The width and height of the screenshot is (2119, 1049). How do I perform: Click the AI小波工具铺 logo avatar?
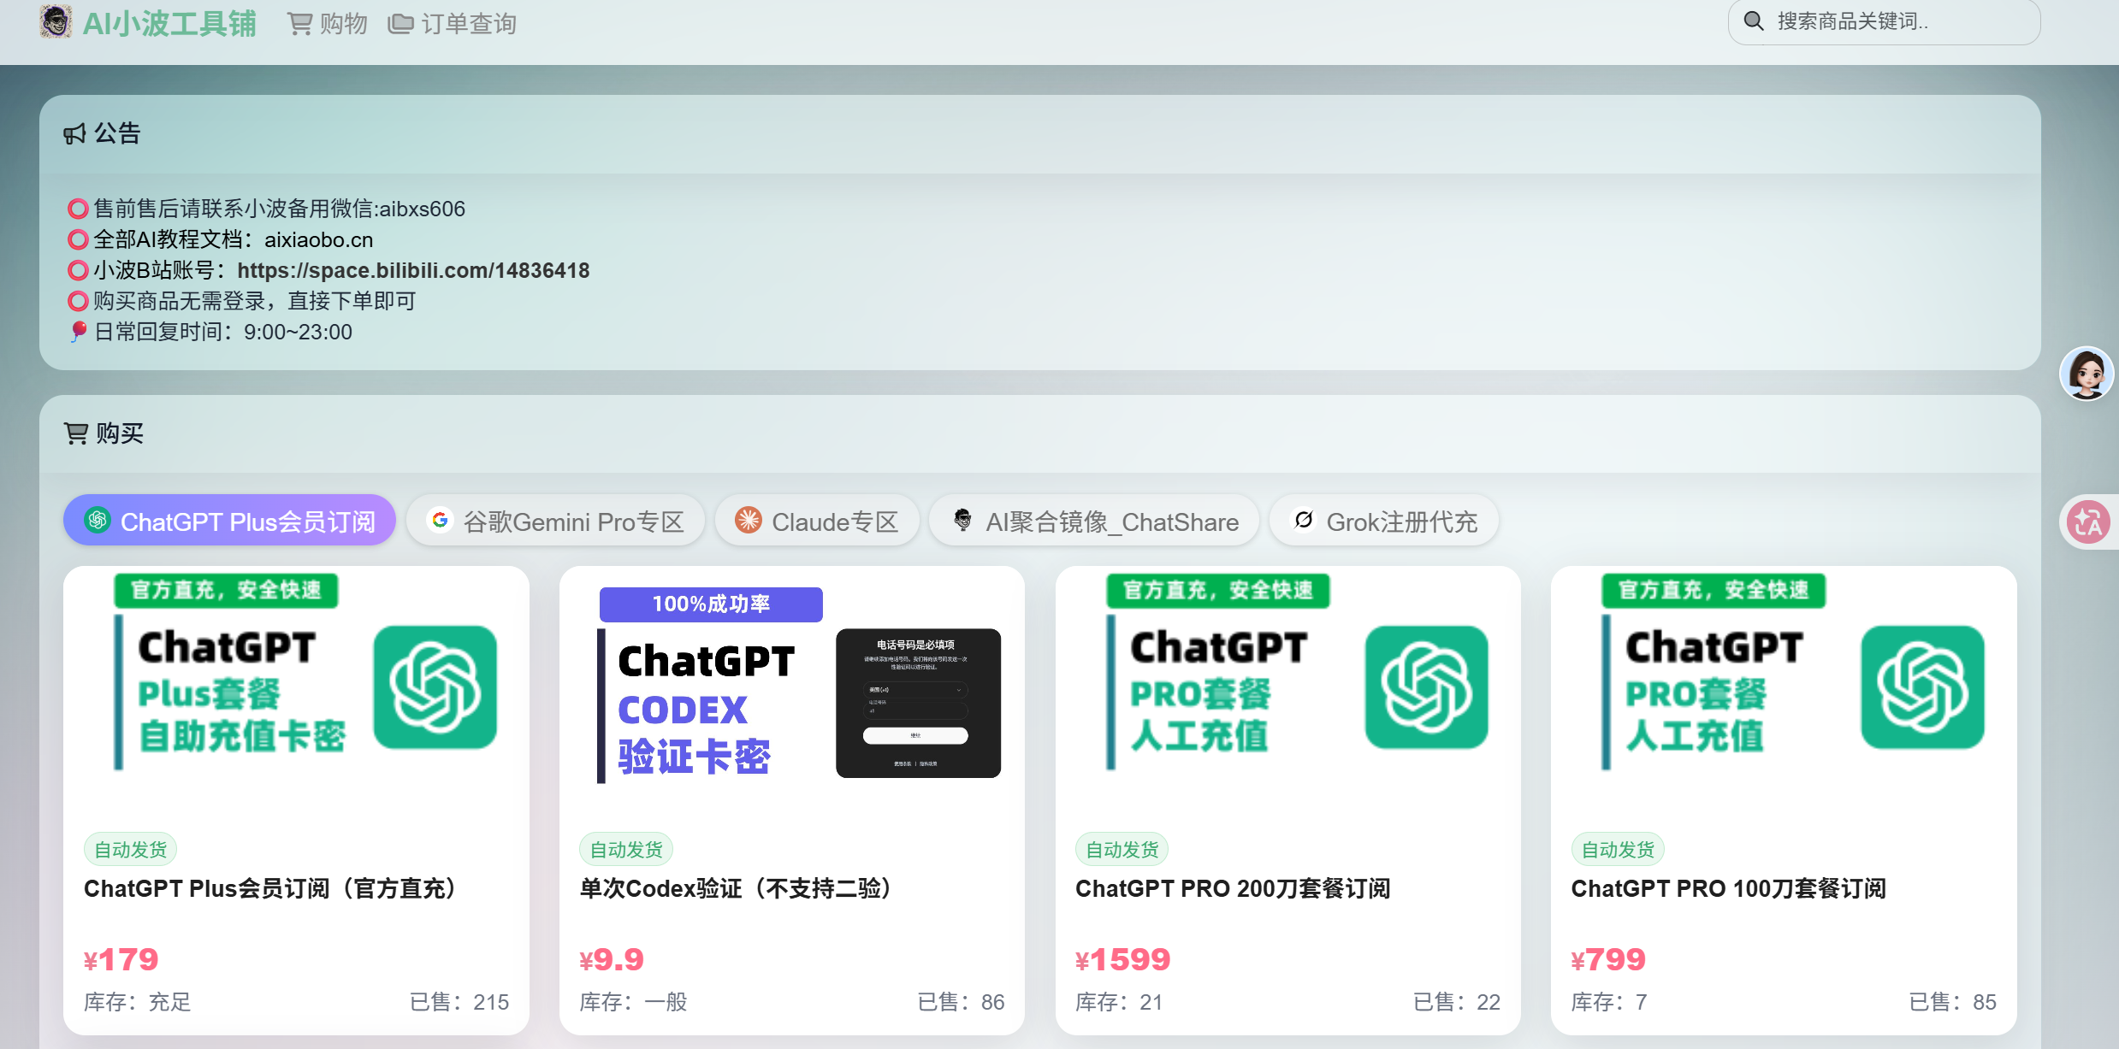[56, 21]
